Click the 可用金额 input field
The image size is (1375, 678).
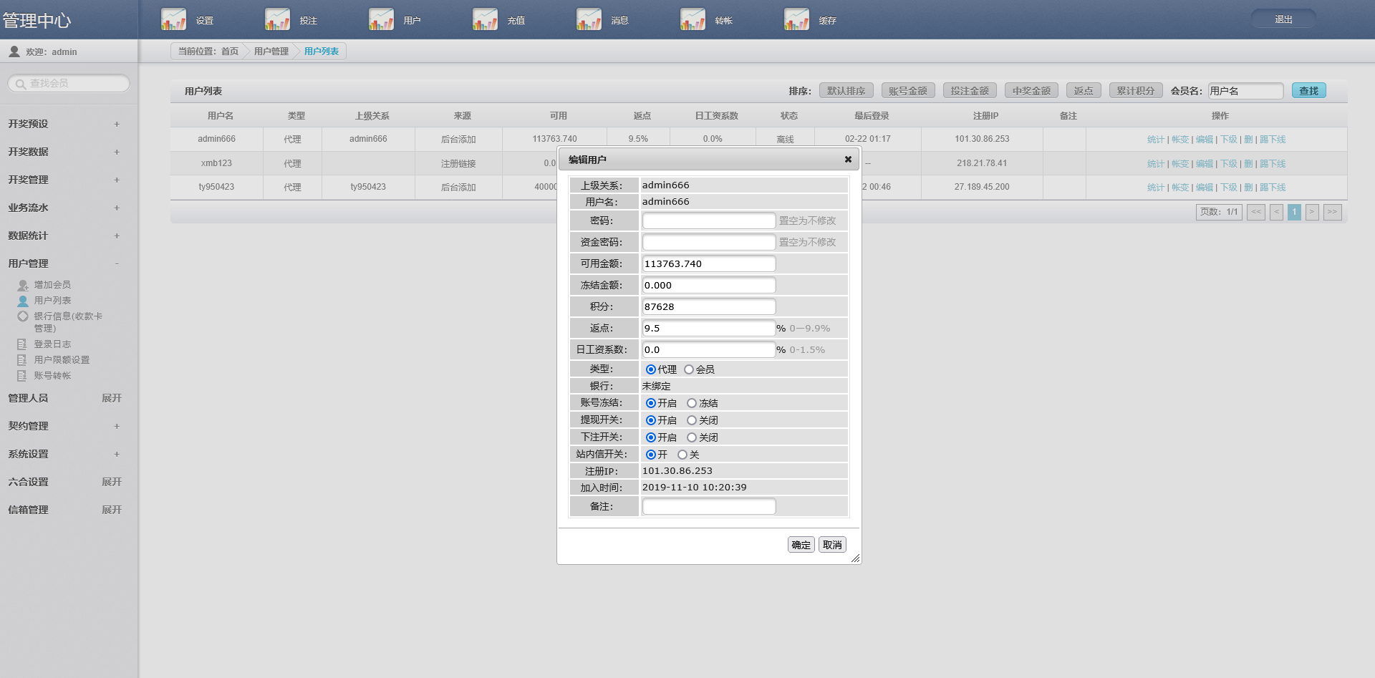click(708, 263)
